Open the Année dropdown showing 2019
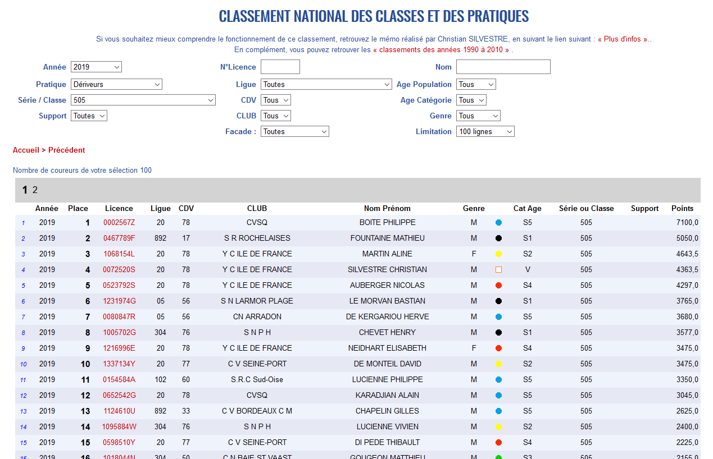 [96, 67]
